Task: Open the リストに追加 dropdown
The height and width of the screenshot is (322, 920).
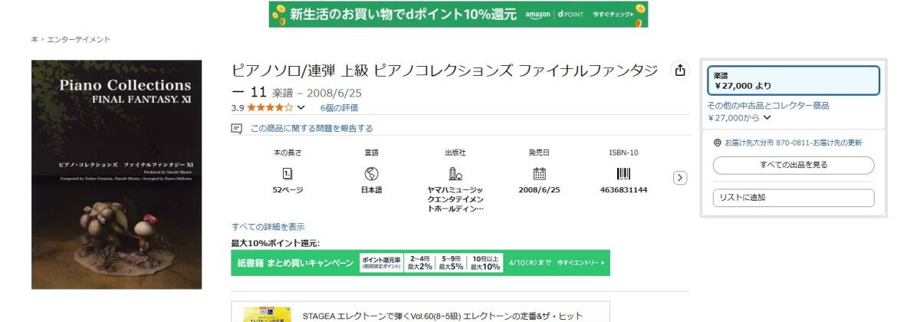Action: pyautogui.click(x=793, y=198)
